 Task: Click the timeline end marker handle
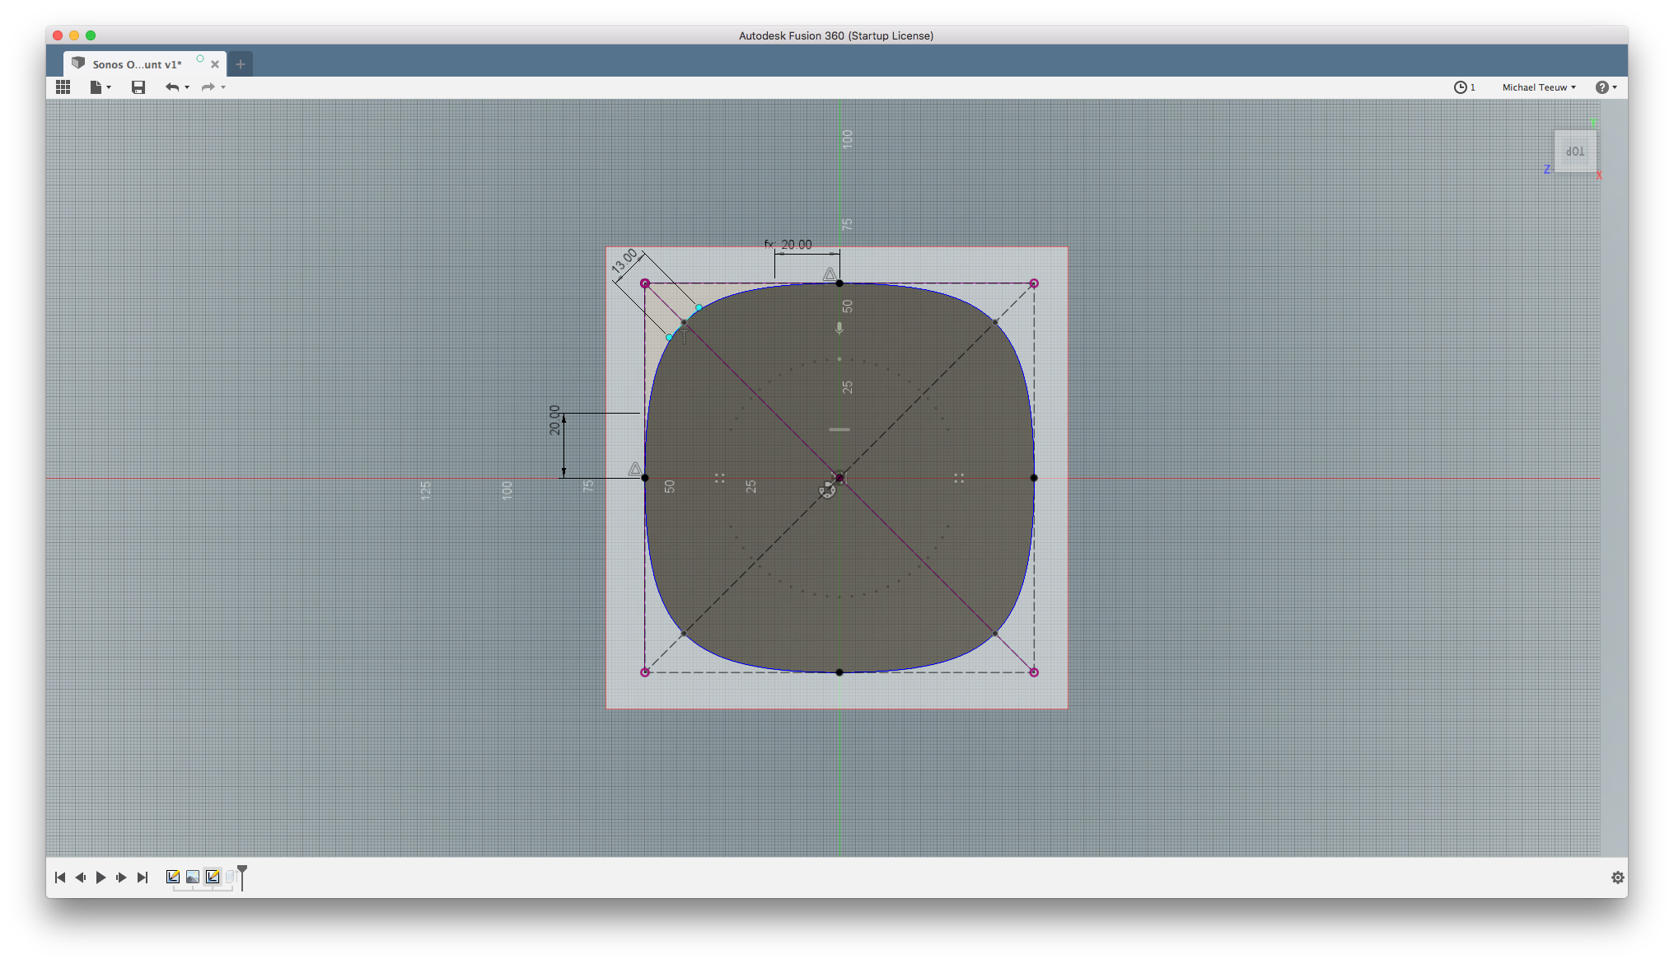point(242,870)
